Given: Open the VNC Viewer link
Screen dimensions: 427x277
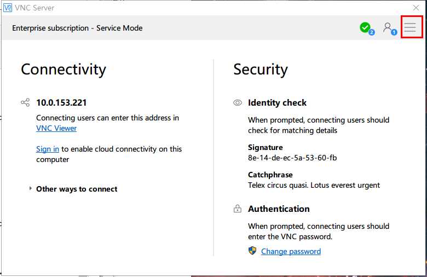Looking at the screenshot, I should pos(56,128).
